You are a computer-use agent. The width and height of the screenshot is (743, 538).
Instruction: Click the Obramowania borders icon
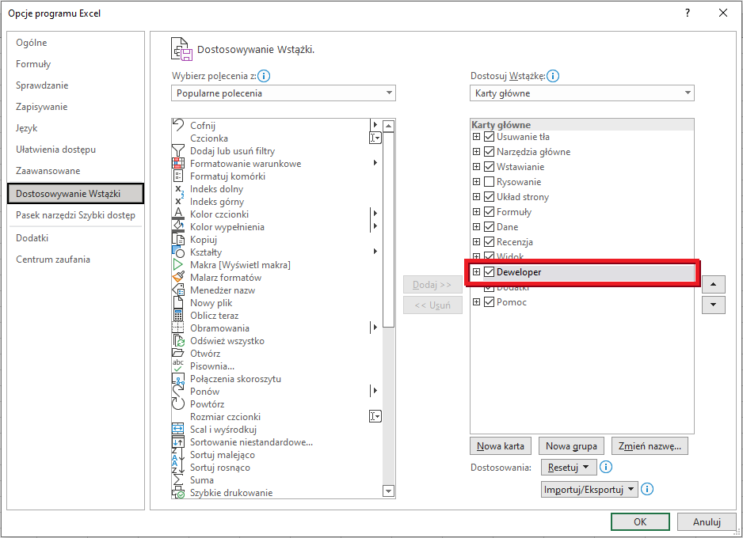pyautogui.click(x=177, y=328)
